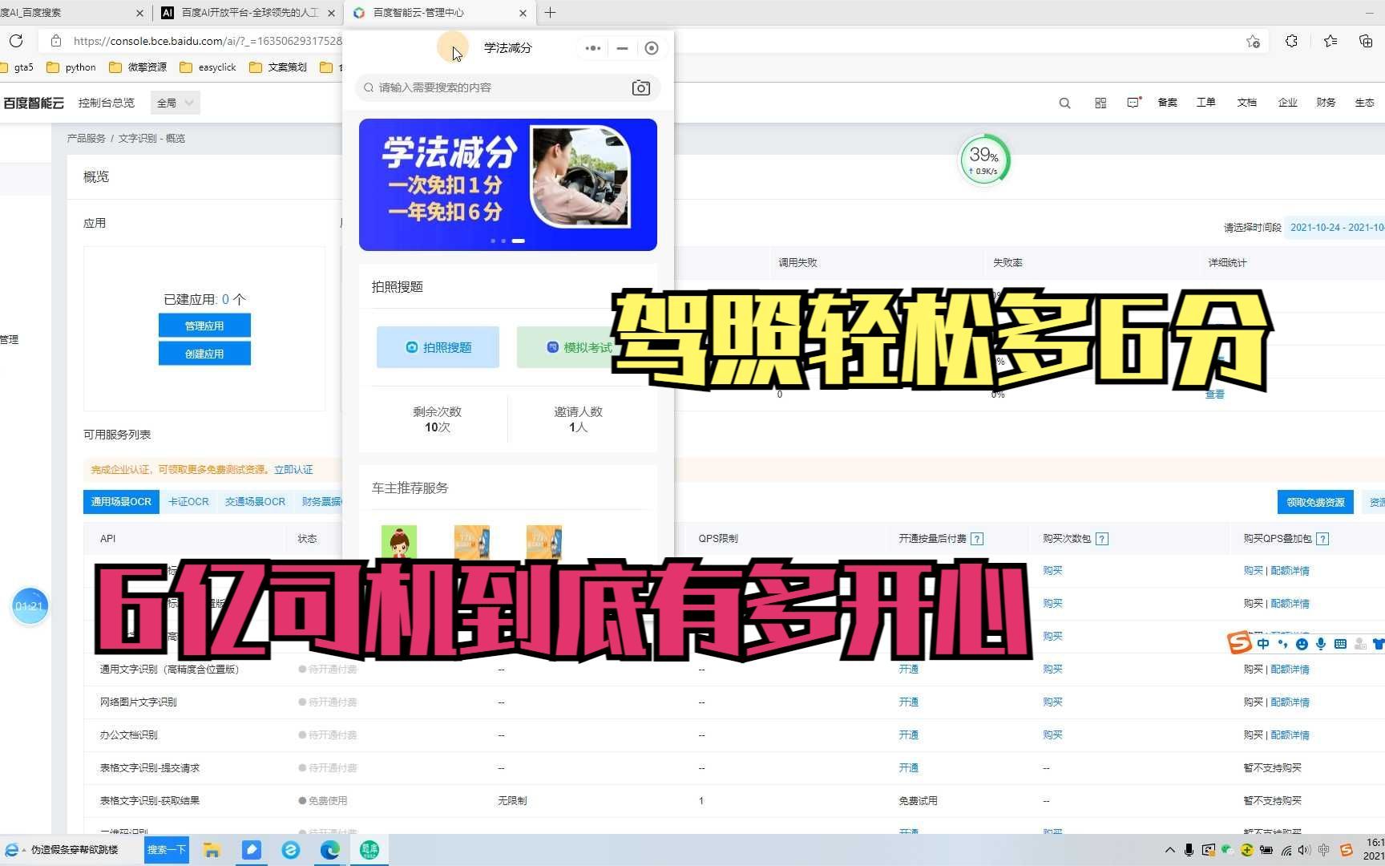Screen dimensions: 1385x866
Task: Open the easyclick bookmarks folder
Action: [x=208, y=67]
